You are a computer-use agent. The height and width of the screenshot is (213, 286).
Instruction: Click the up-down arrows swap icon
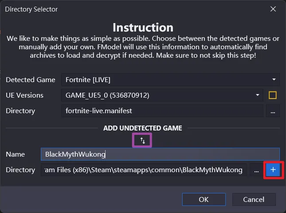point(143,140)
